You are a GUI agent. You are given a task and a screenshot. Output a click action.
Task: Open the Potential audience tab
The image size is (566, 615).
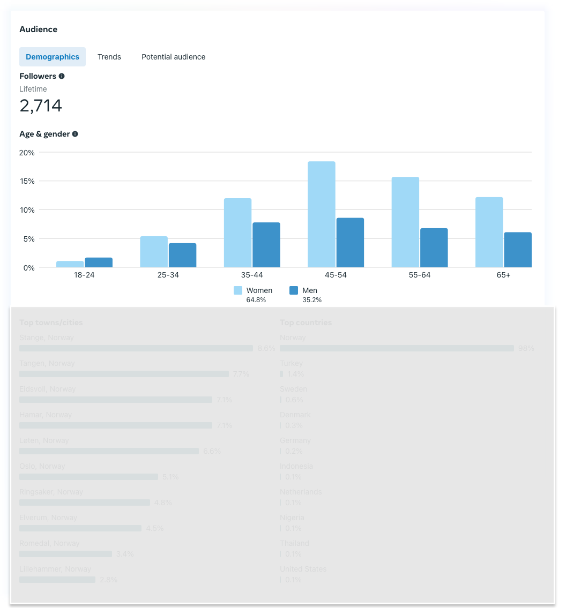pyautogui.click(x=173, y=57)
